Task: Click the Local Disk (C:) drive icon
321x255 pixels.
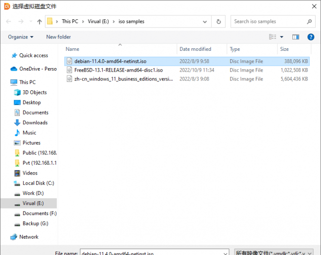Action: pyautogui.click(x=17, y=183)
